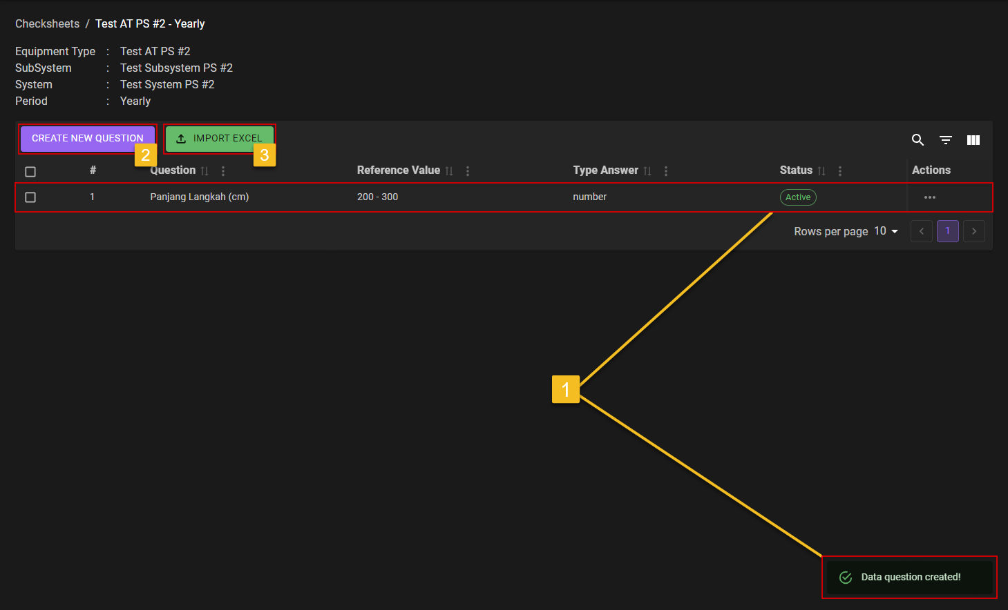The image size is (1008, 610).
Task: Select the Panjang Langkah row checkbox
Action: click(x=30, y=197)
